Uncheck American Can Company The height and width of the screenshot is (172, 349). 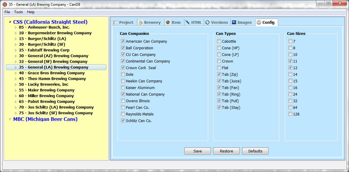pyautogui.click(x=123, y=41)
